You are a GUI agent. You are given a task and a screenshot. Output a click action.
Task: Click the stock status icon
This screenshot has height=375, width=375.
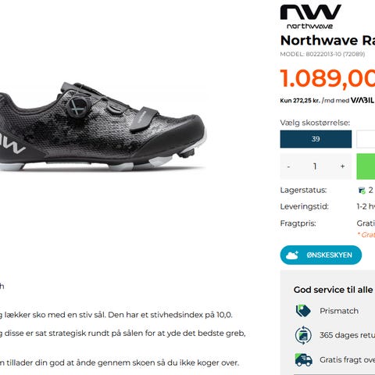pyautogui.click(x=362, y=191)
